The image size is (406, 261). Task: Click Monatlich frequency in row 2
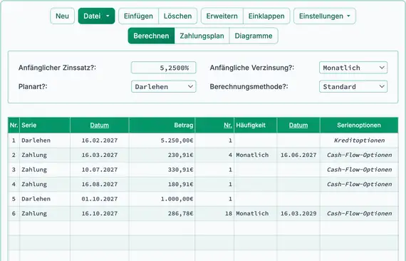(256, 155)
